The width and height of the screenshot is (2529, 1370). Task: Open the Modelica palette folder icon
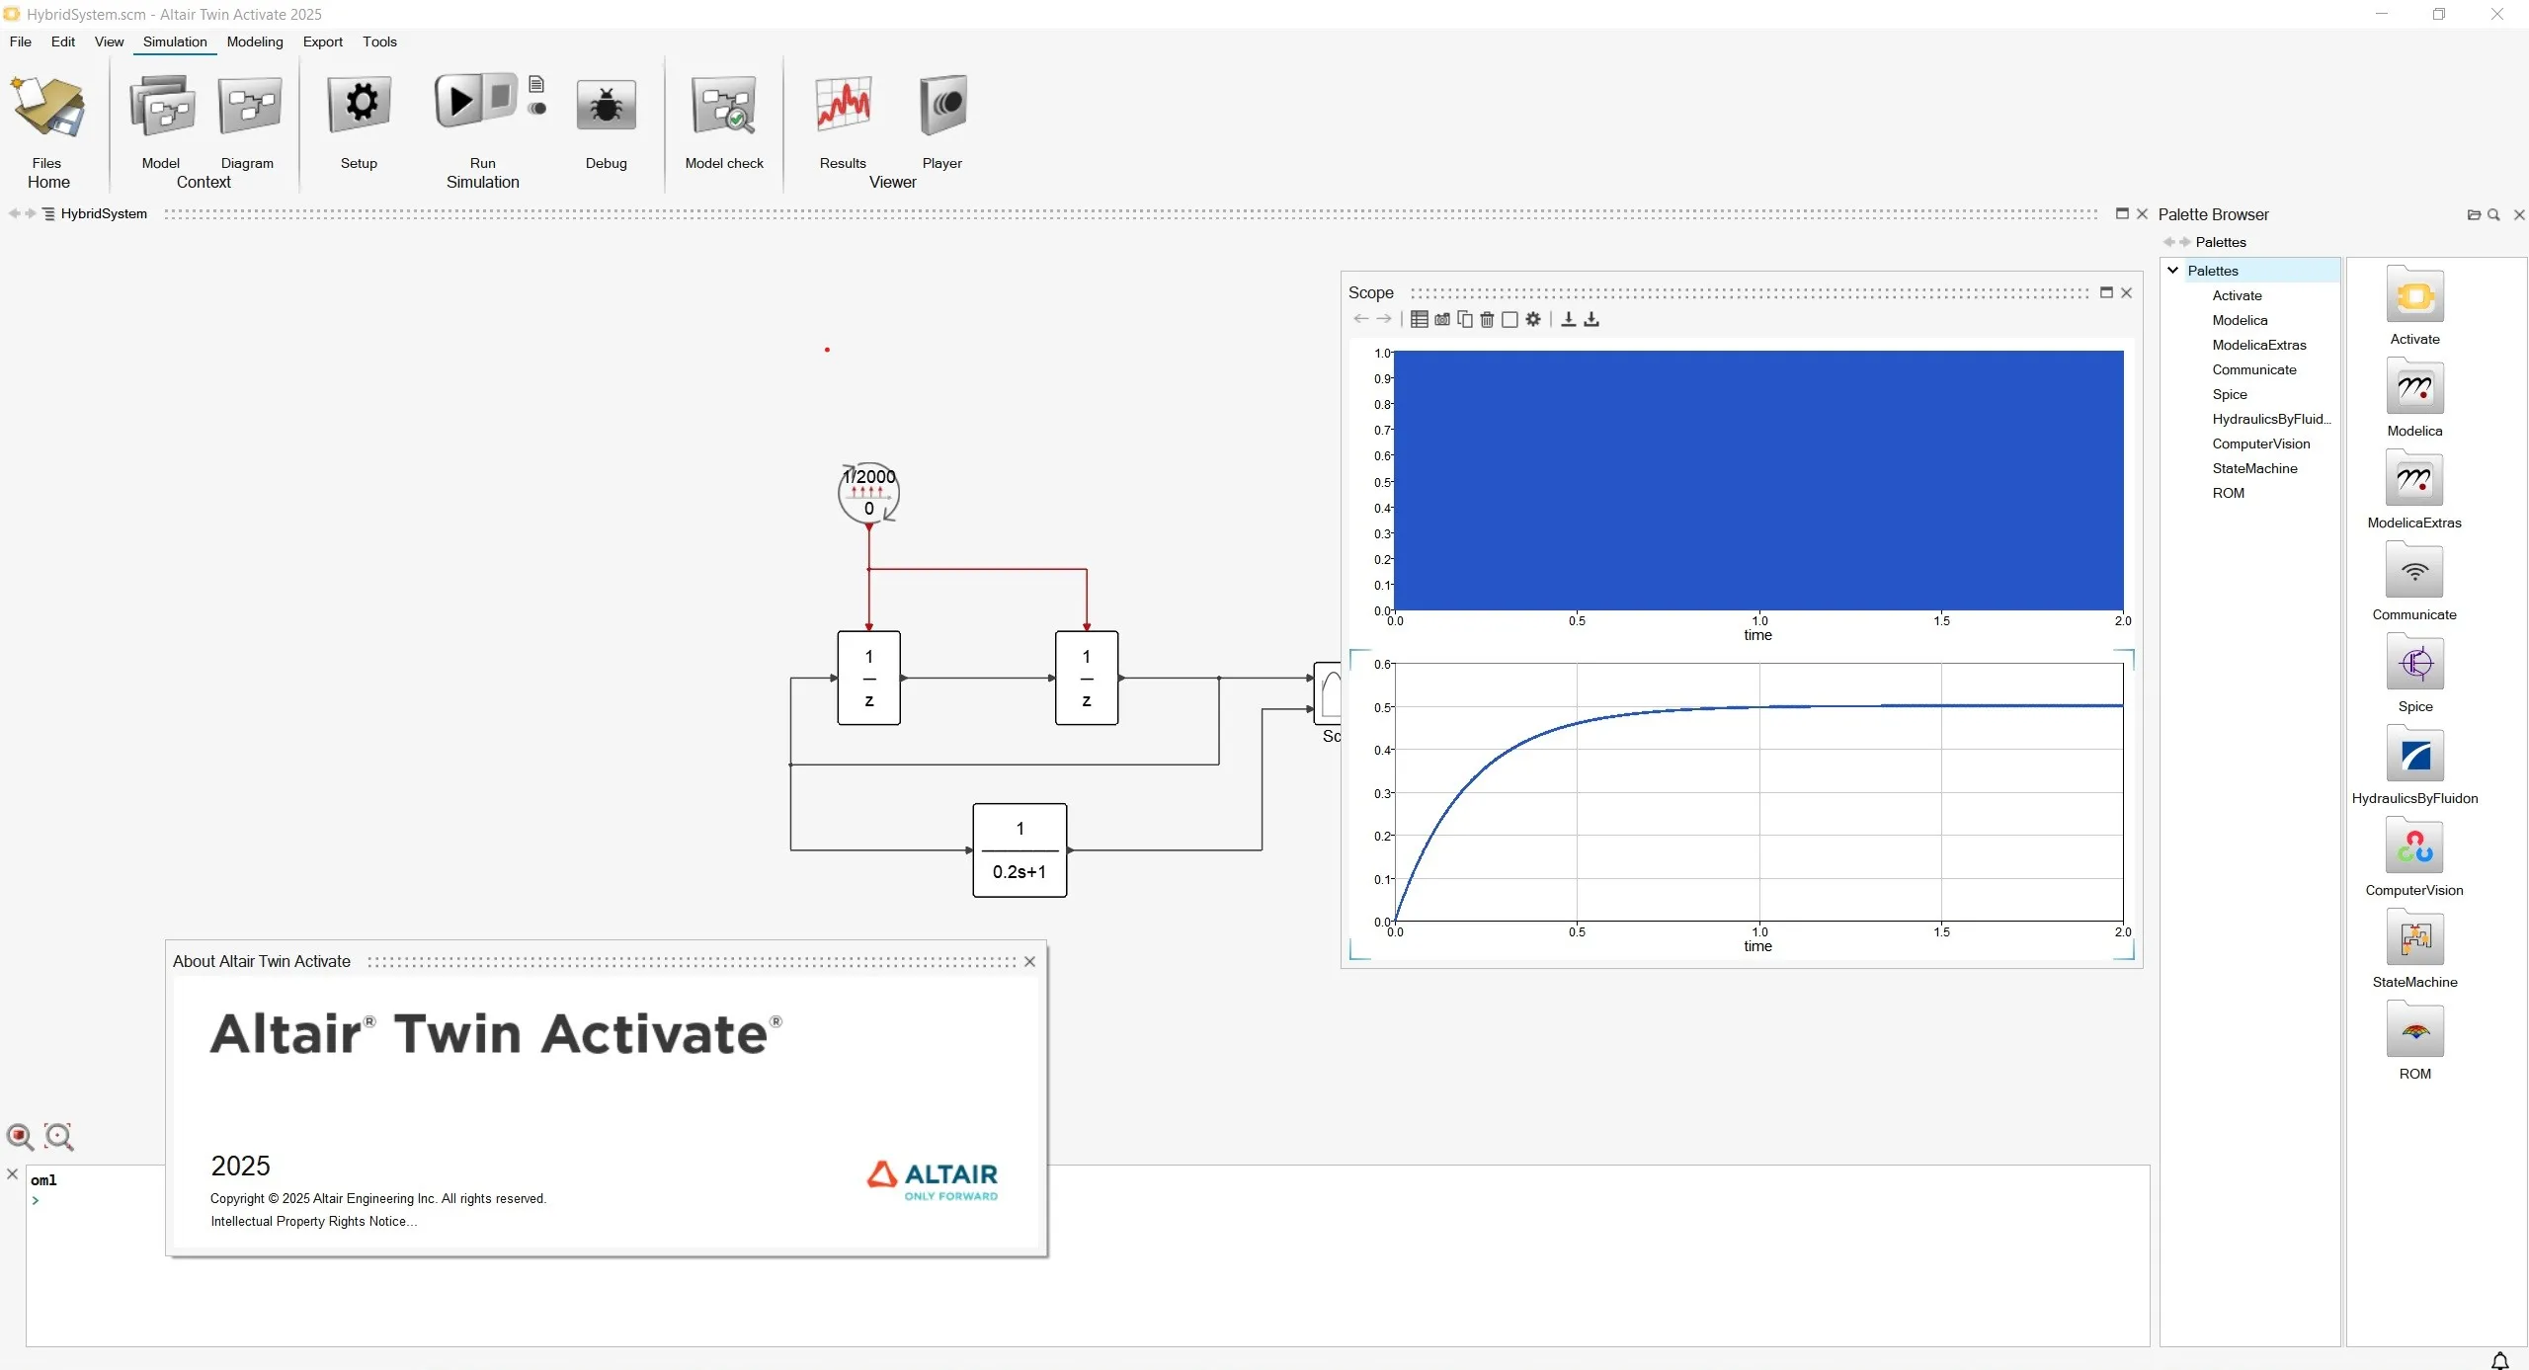2414,387
